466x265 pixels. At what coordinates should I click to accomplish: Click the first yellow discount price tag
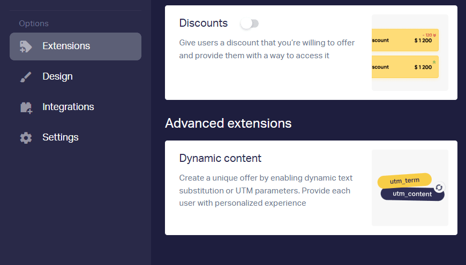405,40
